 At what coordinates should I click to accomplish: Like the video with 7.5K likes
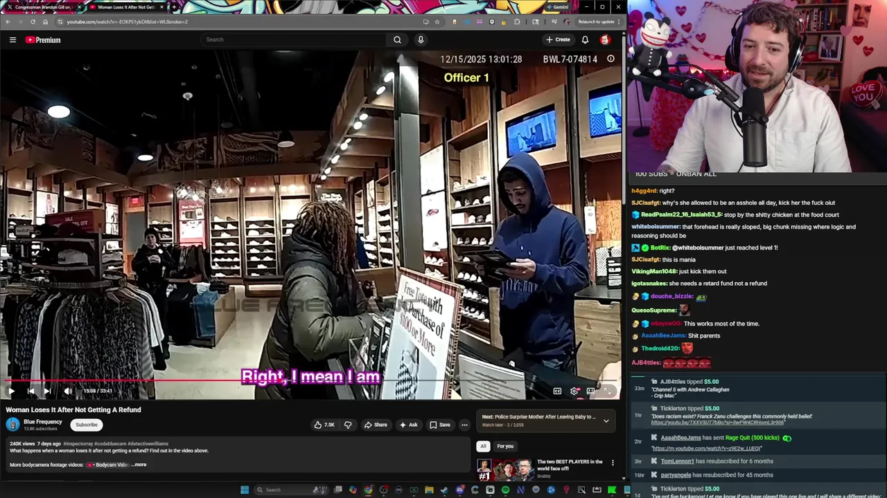click(324, 425)
